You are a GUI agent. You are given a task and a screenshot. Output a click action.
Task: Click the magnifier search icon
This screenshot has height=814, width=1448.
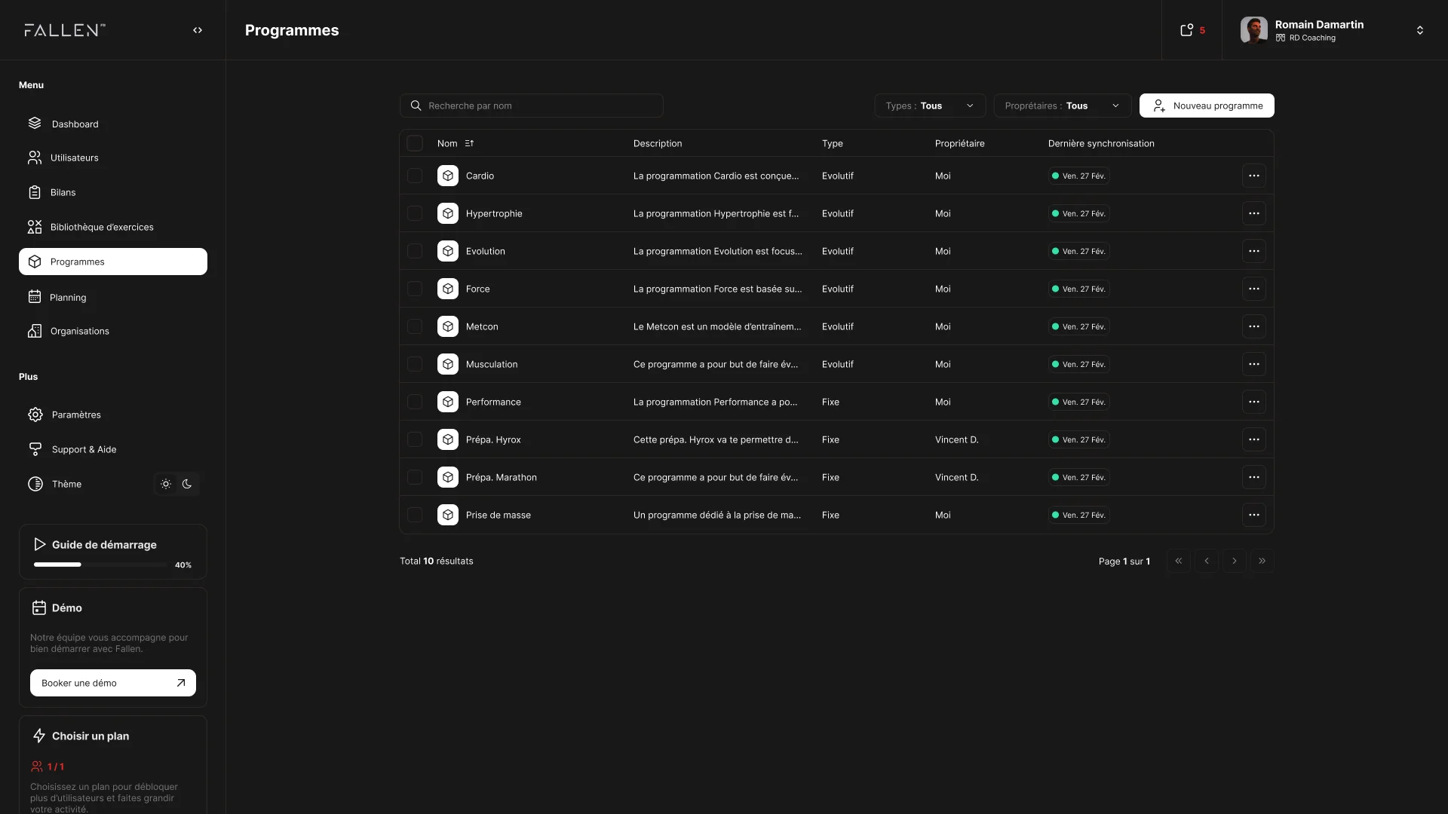416,106
